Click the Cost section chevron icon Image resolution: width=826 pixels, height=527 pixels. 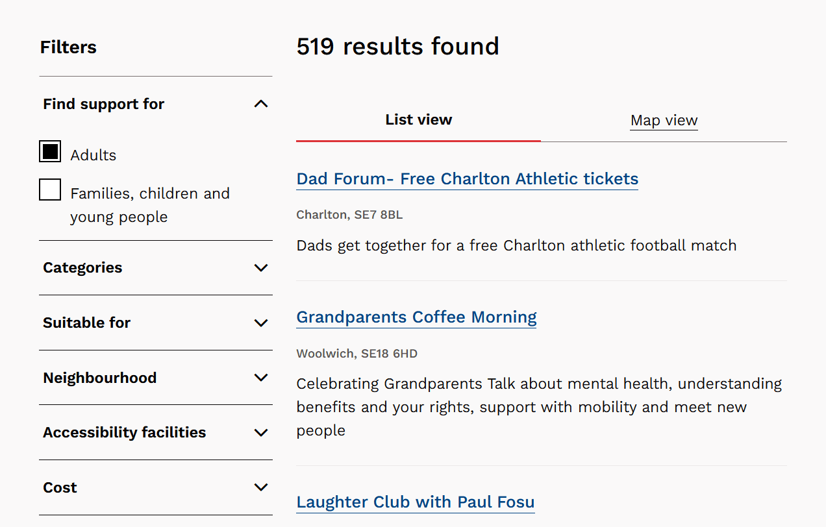click(x=262, y=487)
